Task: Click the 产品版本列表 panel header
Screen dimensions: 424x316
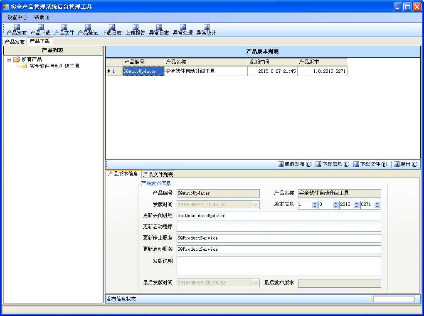Action: pos(263,52)
